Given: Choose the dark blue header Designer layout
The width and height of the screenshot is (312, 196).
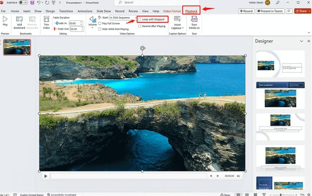Looking at the screenshot, I should point(280,95).
